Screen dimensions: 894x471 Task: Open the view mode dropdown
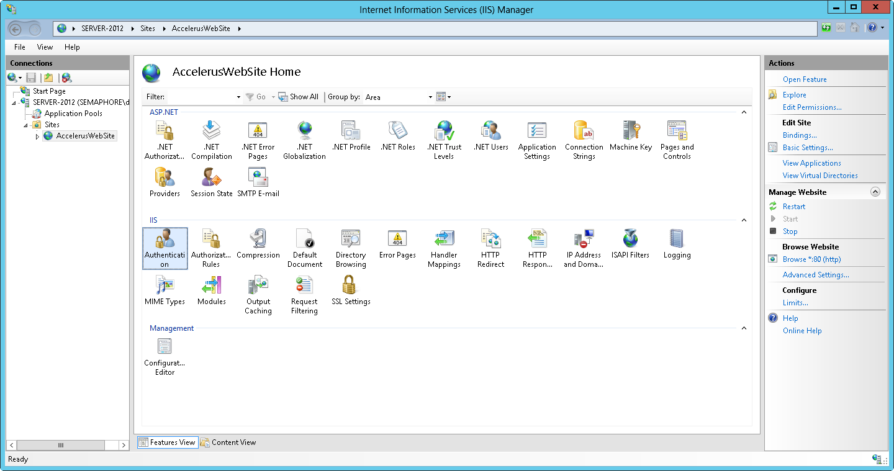click(443, 97)
